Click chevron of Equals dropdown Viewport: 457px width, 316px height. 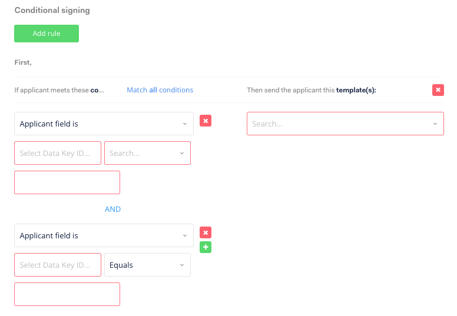[182, 265]
